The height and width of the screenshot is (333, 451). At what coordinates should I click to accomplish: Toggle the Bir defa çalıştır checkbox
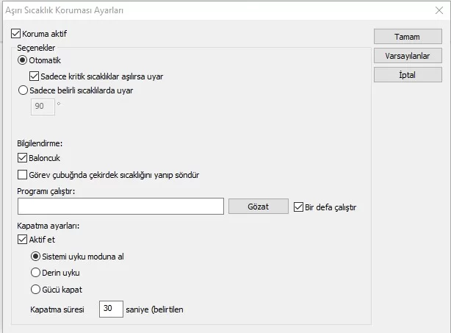point(298,207)
